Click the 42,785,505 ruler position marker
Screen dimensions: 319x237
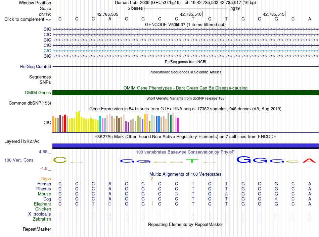tap(108, 14)
